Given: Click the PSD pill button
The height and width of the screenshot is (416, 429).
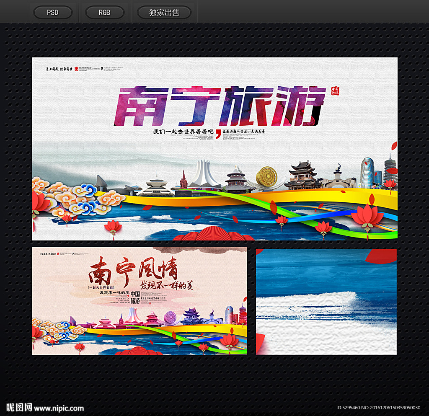Looking at the screenshot, I should point(53,13).
